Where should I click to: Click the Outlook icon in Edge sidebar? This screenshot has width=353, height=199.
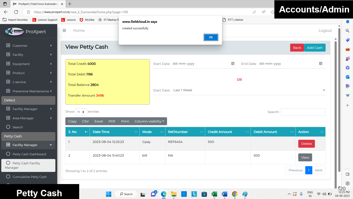[x=347, y=77]
